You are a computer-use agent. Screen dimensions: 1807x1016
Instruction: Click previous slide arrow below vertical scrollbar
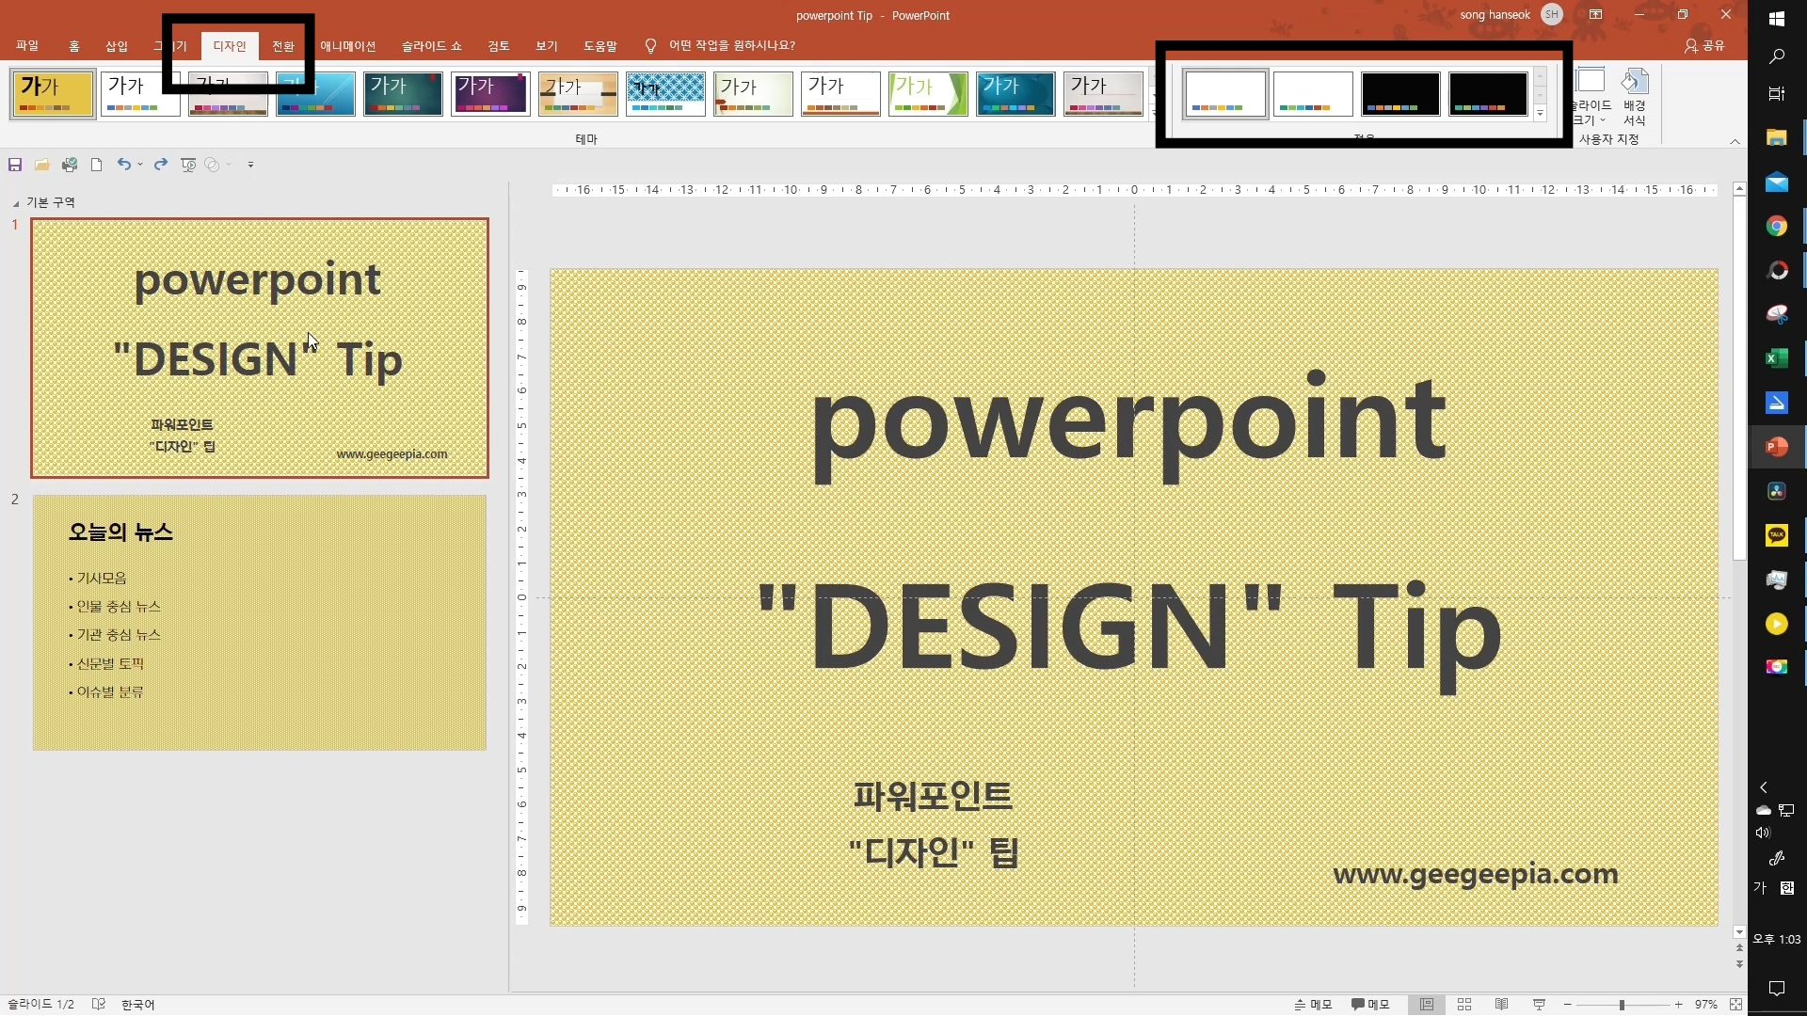click(x=1739, y=948)
